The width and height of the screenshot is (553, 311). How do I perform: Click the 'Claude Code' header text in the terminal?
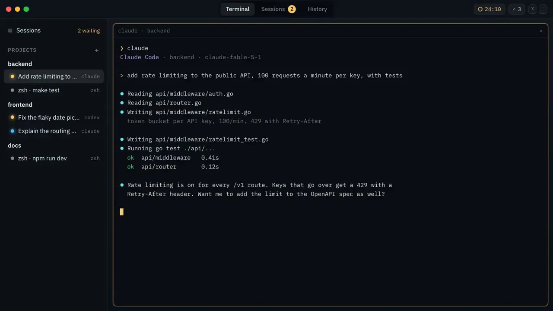(140, 57)
